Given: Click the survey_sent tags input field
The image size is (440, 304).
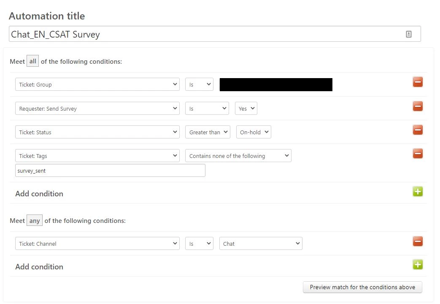Looking at the screenshot, I should pos(110,171).
